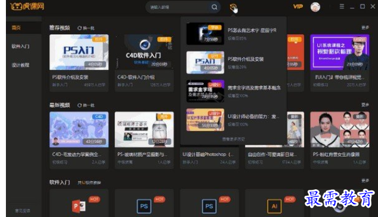The image size is (378, 217).
Task: Select 设计教程 in the sidebar
Action: coord(21,65)
